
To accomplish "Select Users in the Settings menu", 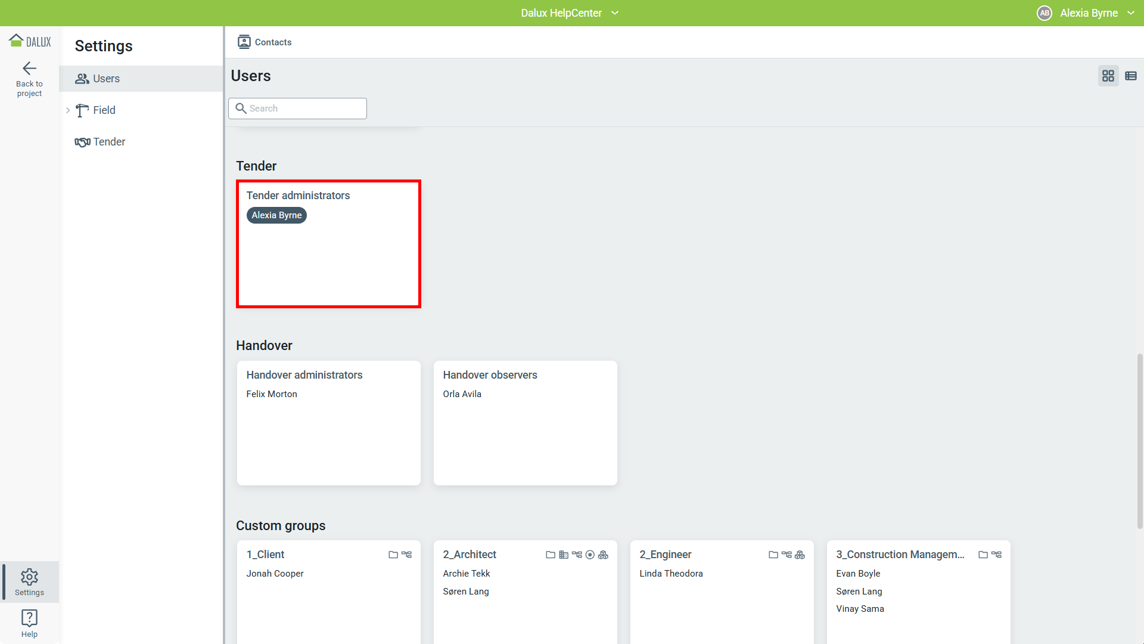I will click(x=106, y=79).
